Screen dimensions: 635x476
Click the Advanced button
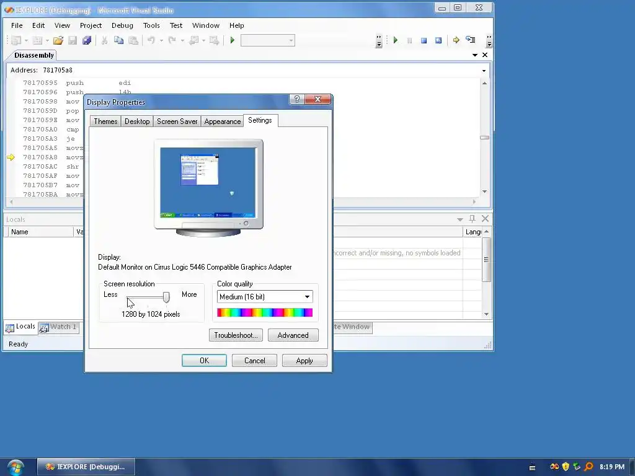coord(293,335)
